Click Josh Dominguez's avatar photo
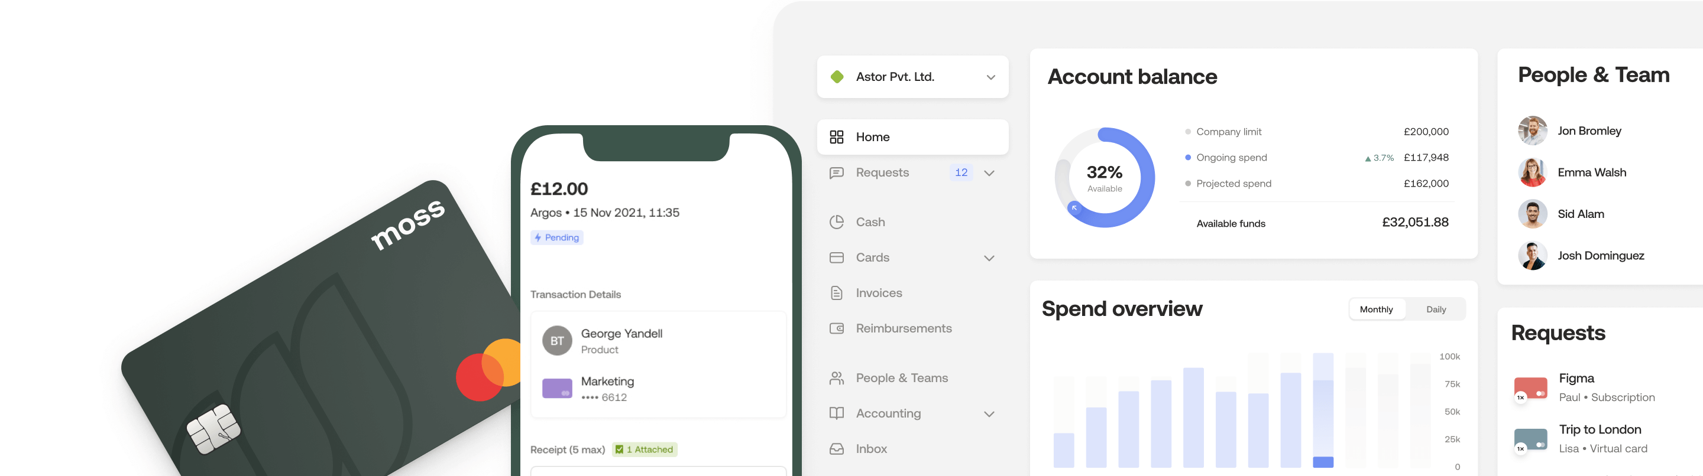 click(1533, 256)
